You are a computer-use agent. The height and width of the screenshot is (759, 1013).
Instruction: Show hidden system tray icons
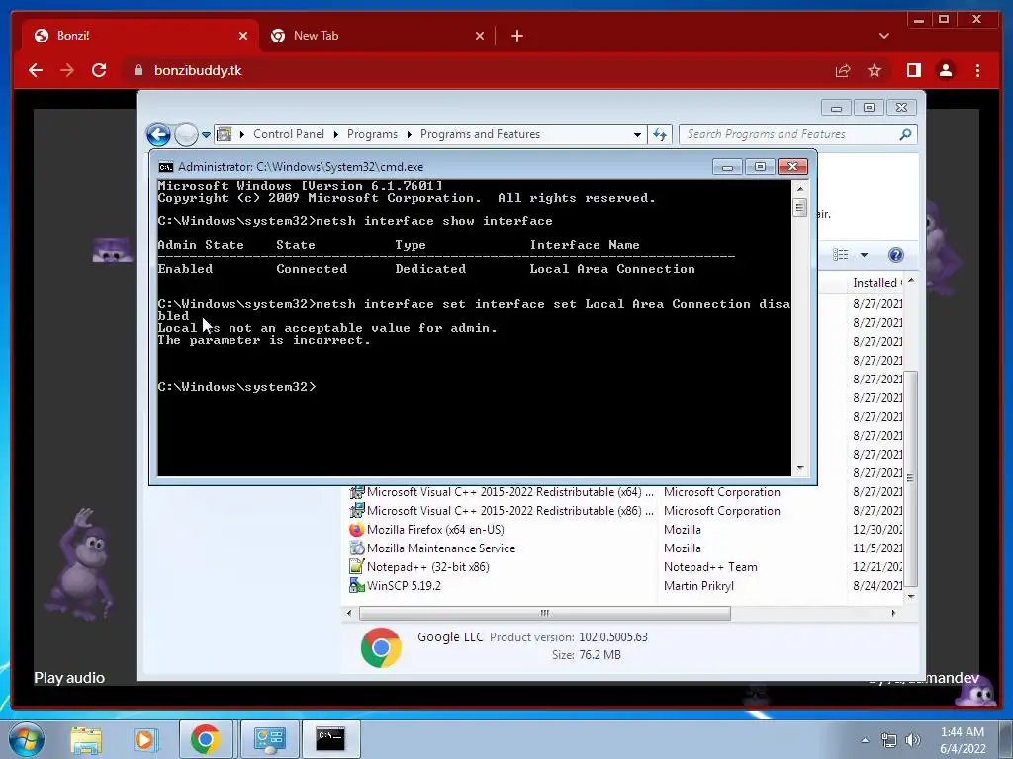point(865,740)
